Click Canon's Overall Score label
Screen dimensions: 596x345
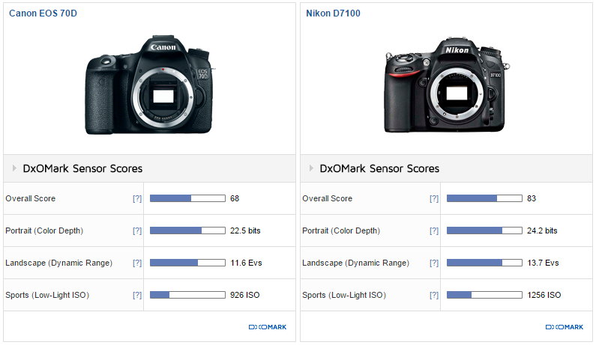(x=31, y=198)
